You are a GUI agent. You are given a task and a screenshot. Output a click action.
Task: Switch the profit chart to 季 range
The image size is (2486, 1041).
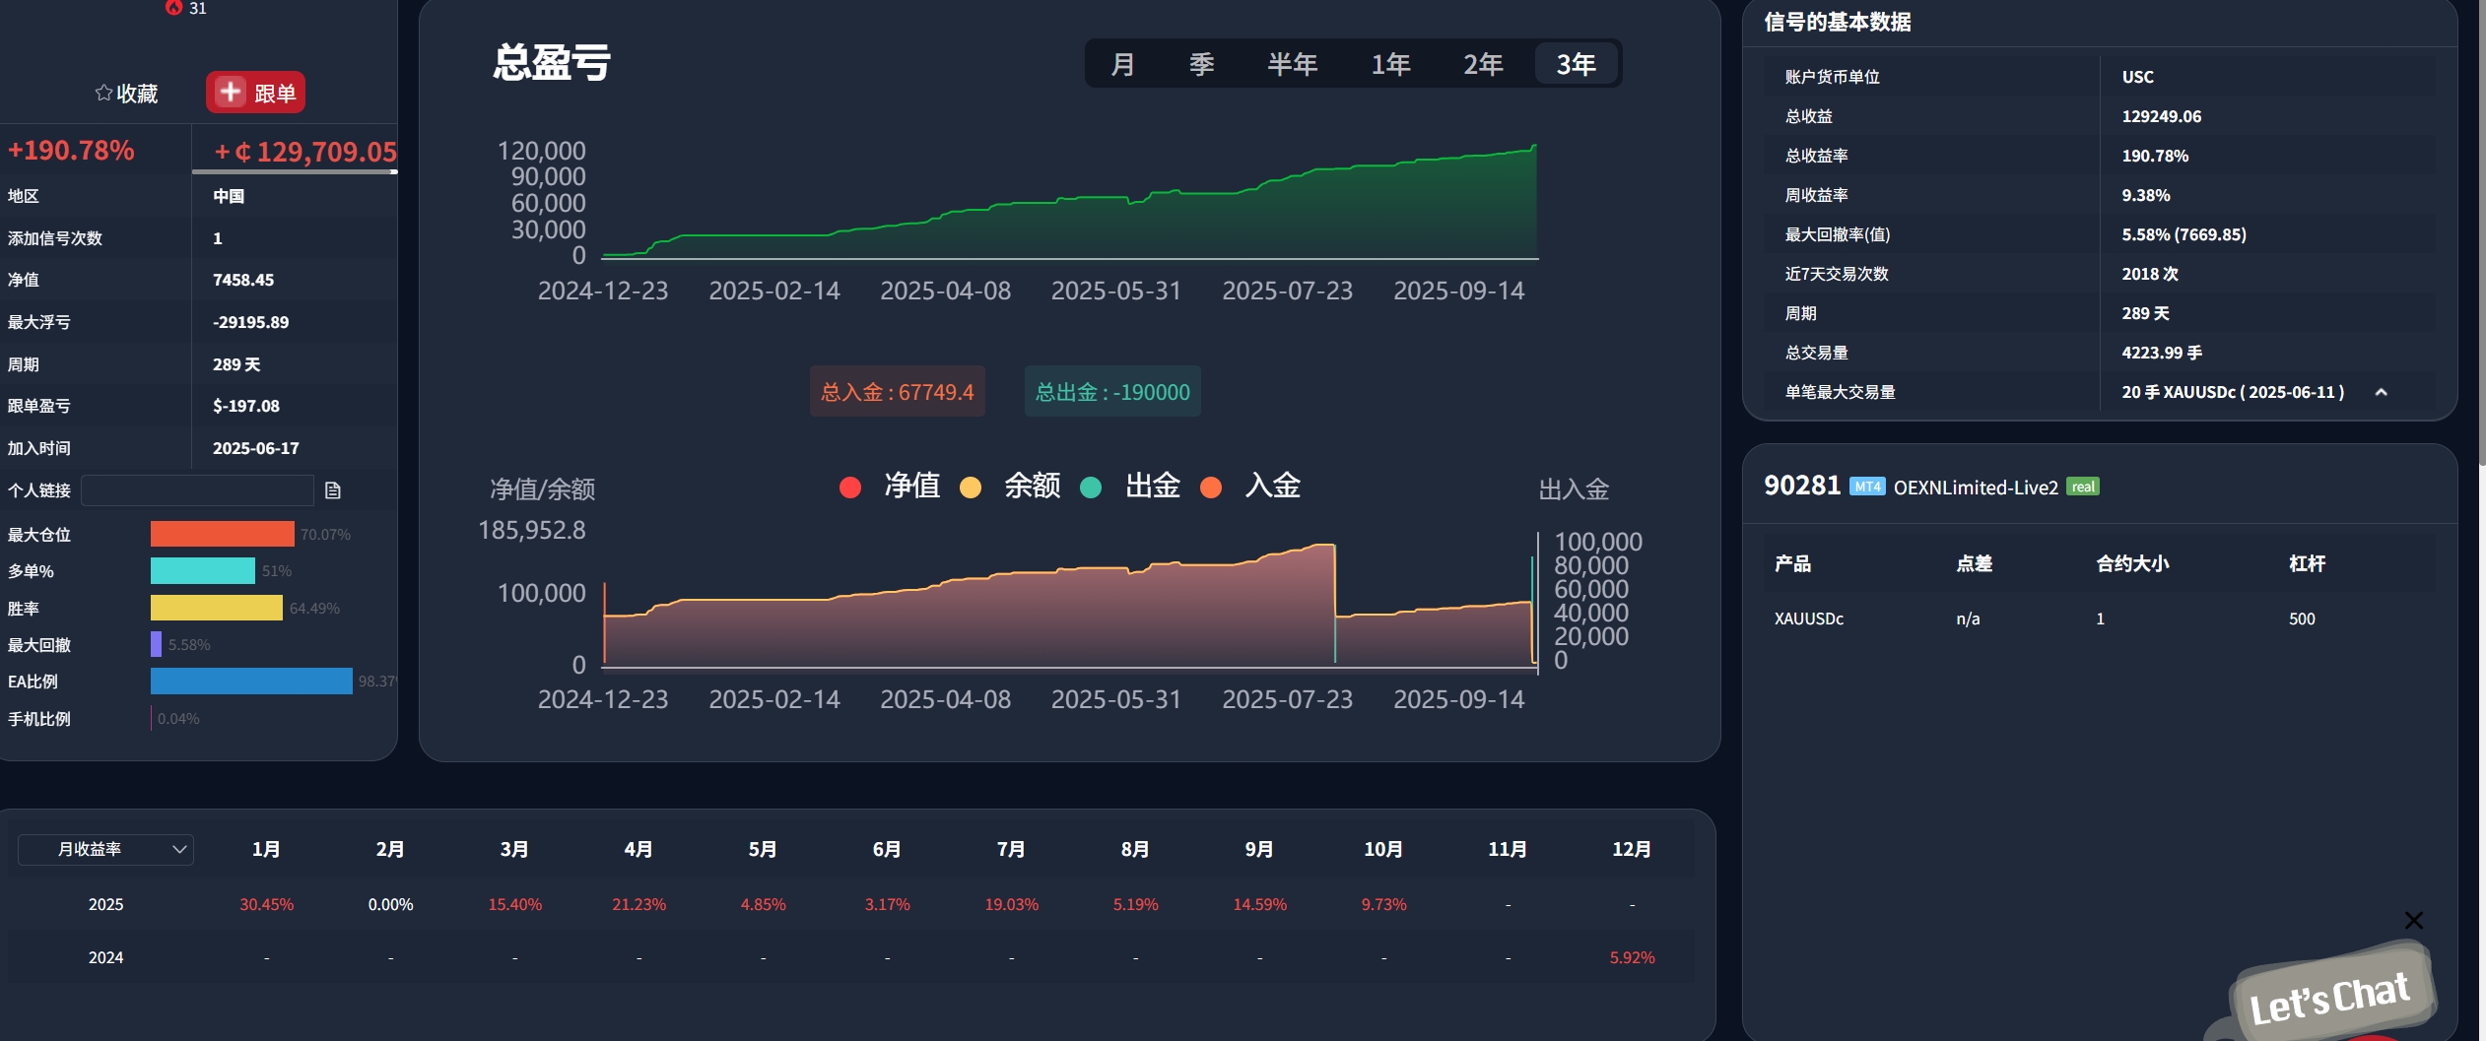(x=1201, y=64)
